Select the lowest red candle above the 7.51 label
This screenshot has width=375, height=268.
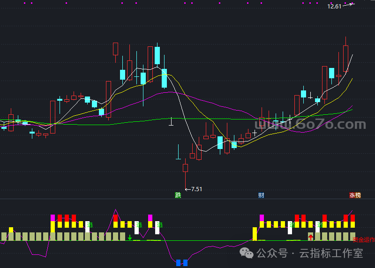[185, 168]
